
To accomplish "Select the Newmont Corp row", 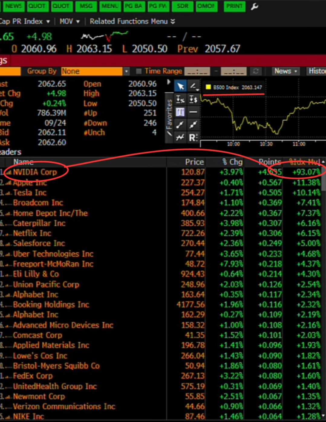I will 160,397.
